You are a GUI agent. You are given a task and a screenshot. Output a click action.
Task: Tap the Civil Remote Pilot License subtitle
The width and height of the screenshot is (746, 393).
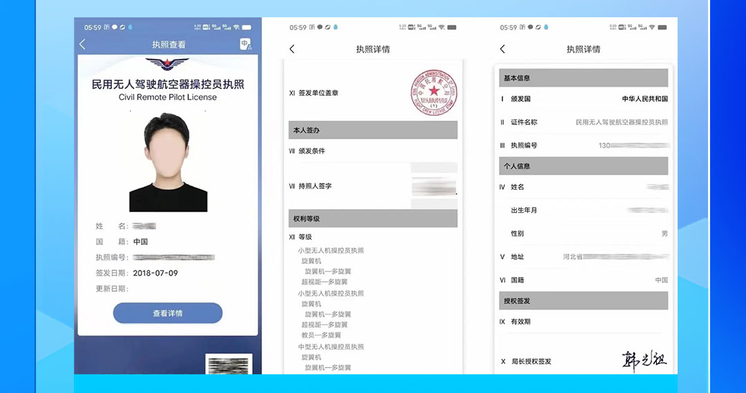pos(167,97)
